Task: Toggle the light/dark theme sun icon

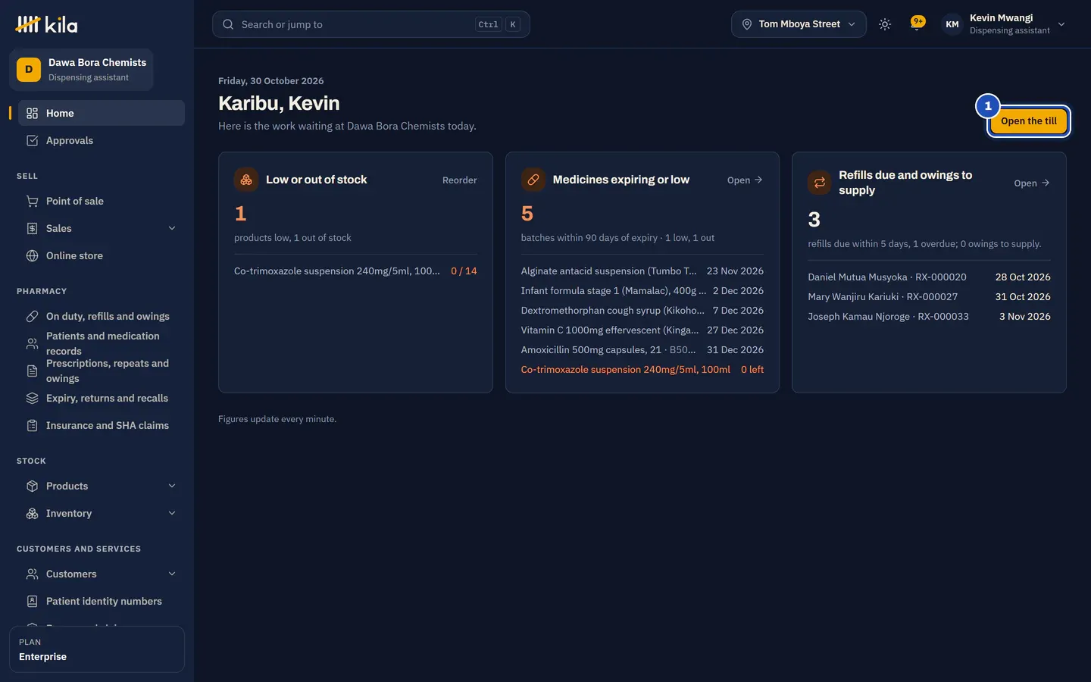Action: (x=884, y=24)
